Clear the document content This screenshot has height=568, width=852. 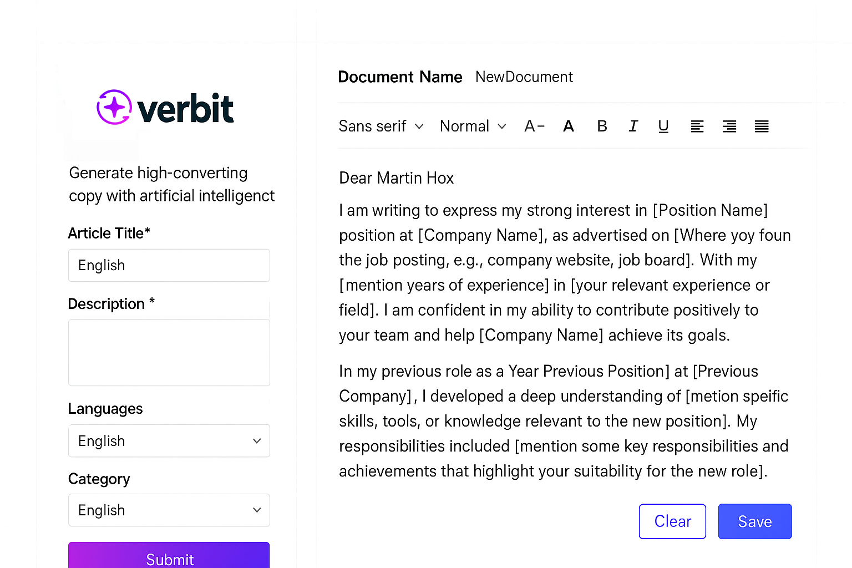(x=672, y=521)
